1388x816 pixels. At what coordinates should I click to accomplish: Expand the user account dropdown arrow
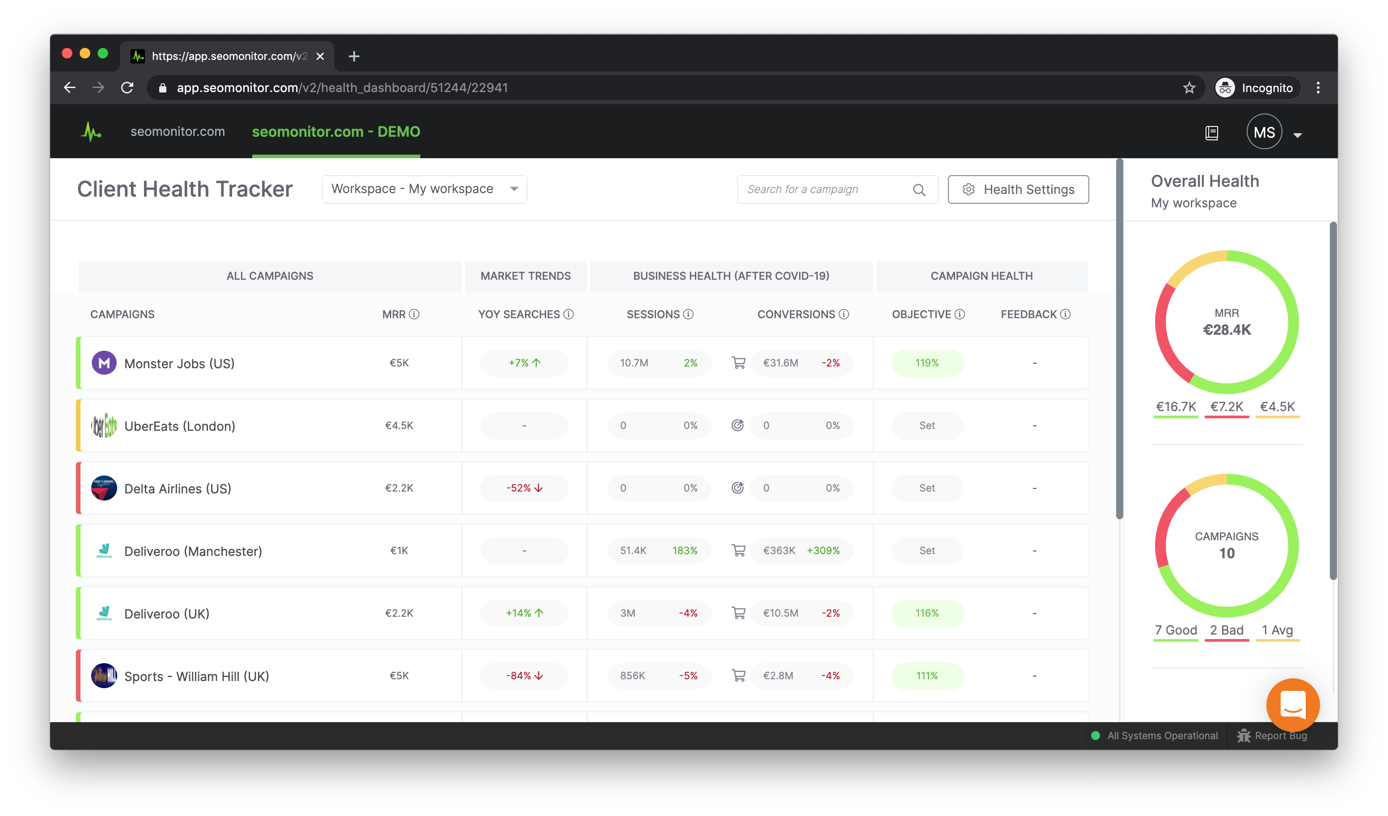click(x=1298, y=135)
